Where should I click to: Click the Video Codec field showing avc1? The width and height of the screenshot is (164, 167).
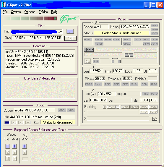101,27
